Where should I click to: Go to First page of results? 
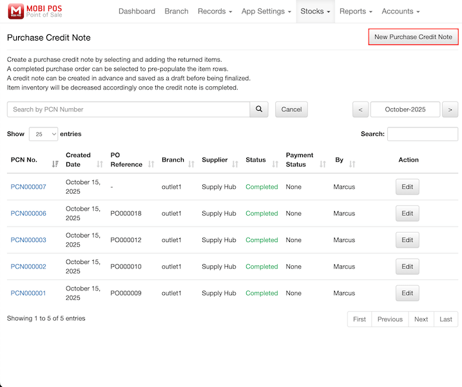click(360, 319)
